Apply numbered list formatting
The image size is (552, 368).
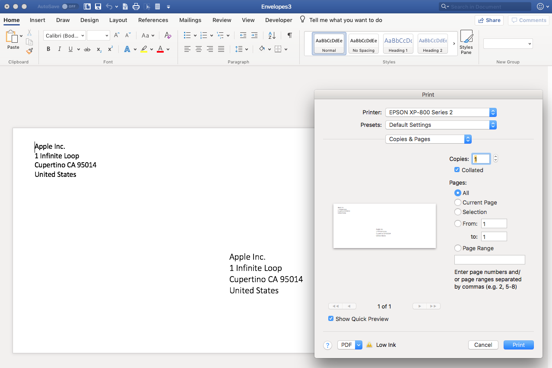click(x=204, y=35)
